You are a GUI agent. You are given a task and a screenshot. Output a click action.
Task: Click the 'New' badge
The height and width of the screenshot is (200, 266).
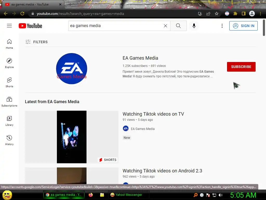point(127,137)
